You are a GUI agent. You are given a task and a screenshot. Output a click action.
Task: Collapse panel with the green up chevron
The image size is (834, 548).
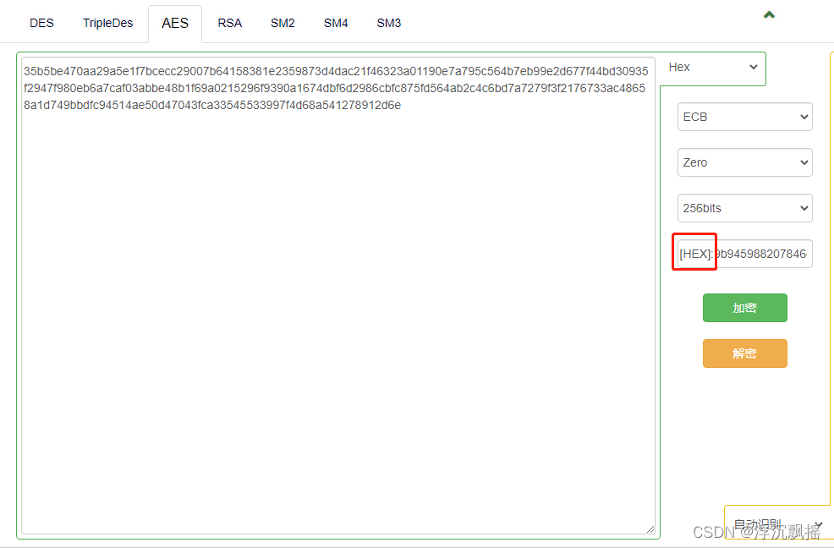(769, 15)
